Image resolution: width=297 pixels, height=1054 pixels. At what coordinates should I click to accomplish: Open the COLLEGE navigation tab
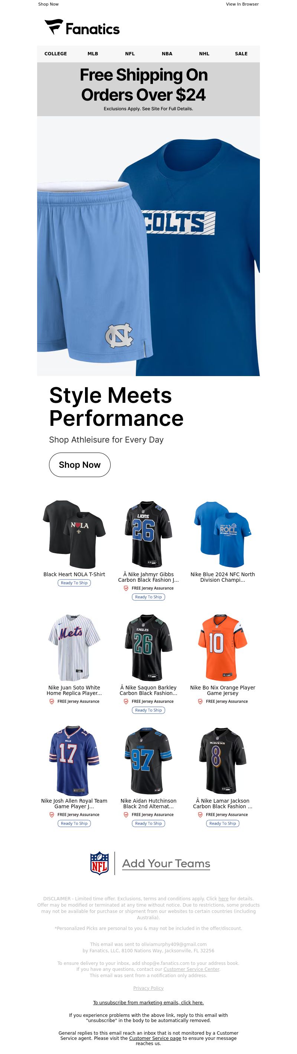point(56,53)
